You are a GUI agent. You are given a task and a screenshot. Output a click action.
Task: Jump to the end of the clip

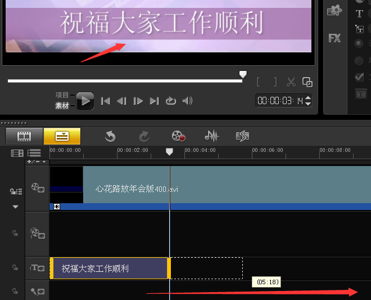[154, 101]
